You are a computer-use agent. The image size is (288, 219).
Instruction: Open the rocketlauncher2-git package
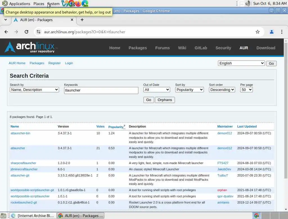click(x=24, y=202)
